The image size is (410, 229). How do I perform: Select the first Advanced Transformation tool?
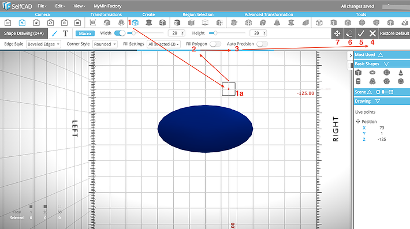click(x=234, y=22)
